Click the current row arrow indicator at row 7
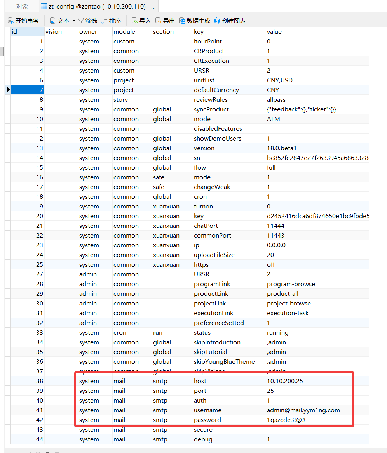387x453 pixels. coord(8,90)
